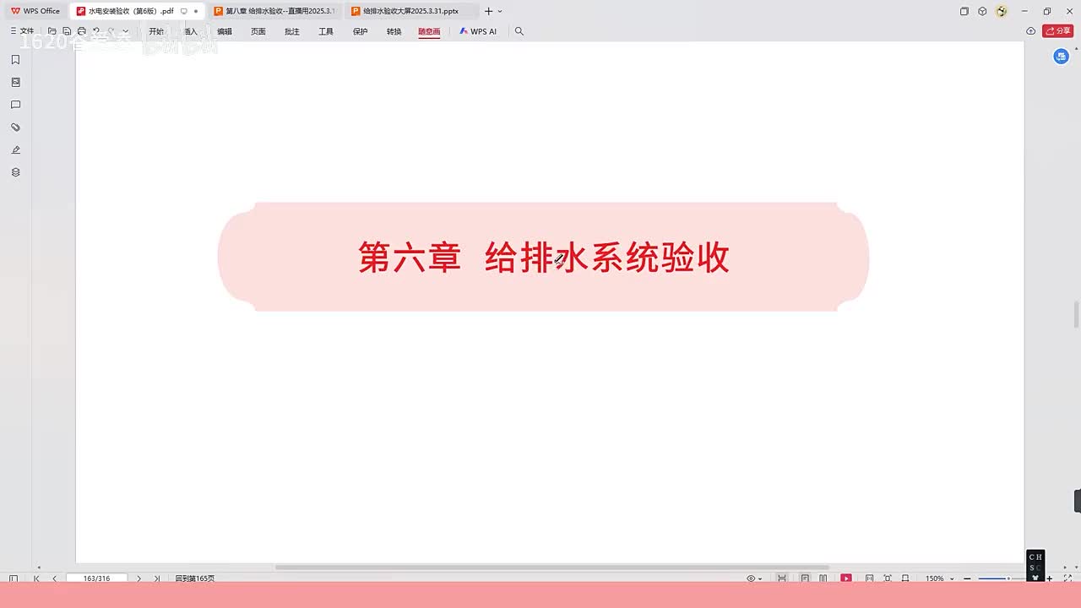
Task: Click the open folder icon in toolbar
Action: click(x=52, y=31)
